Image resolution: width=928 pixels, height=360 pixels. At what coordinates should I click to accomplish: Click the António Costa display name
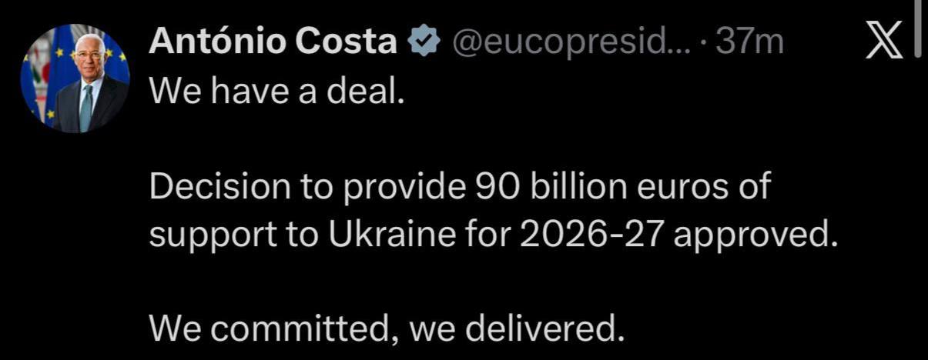pyautogui.click(x=272, y=42)
